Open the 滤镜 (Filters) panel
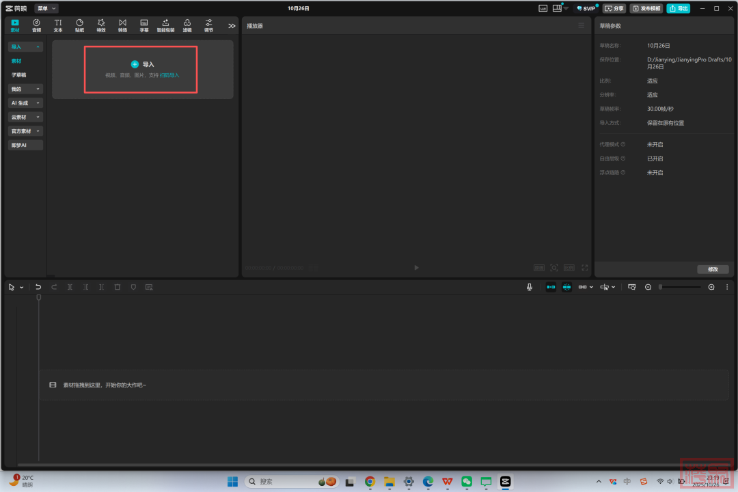Image resolution: width=738 pixels, height=492 pixels. tap(187, 25)
